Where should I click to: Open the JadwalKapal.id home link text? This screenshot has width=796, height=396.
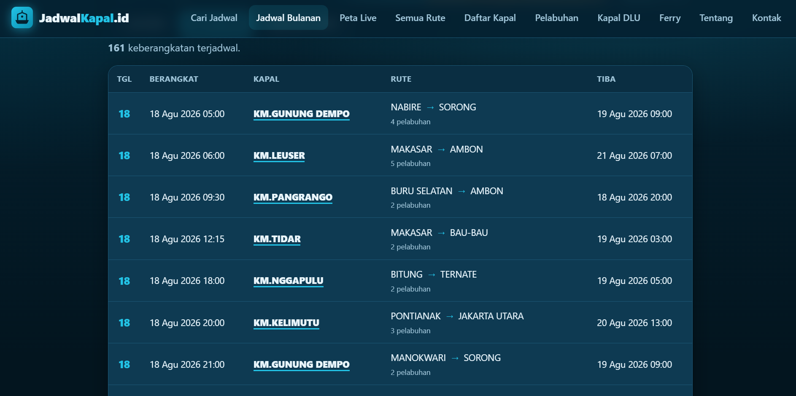tap(84, 18)
